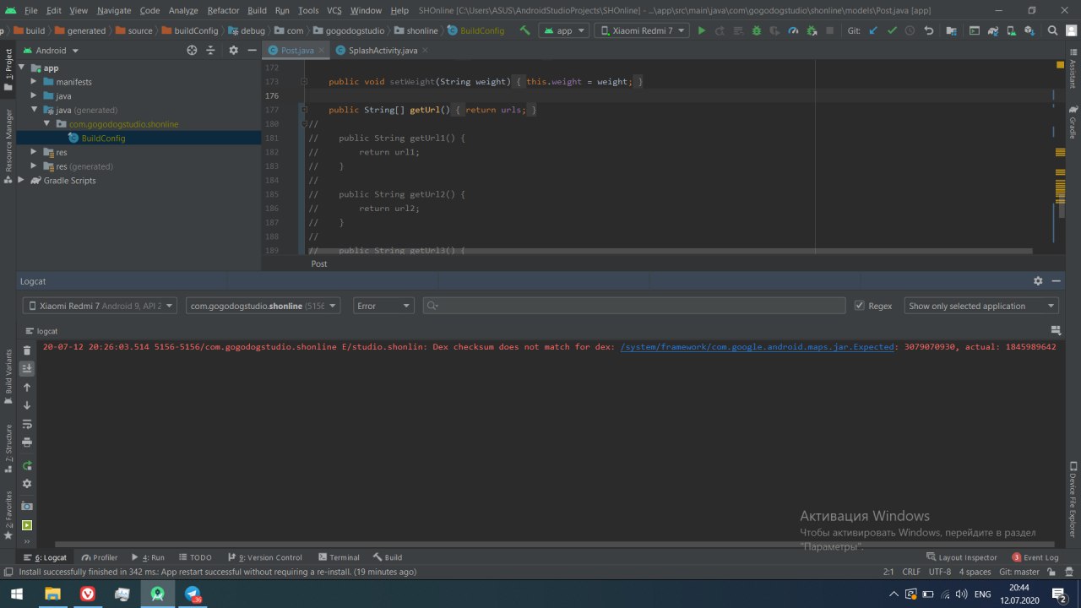Expand the manifests folder
The image size is (1081, 608).
coord(35,82)
